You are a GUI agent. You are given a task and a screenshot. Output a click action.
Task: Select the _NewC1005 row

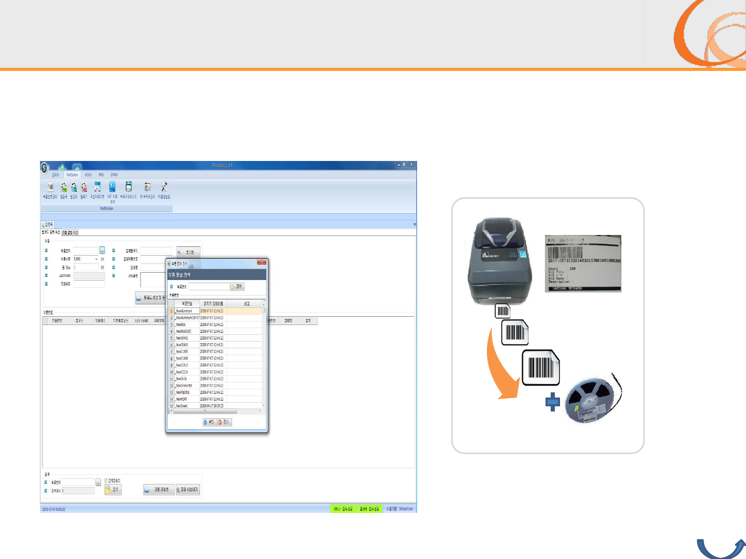tap(216, 352)
